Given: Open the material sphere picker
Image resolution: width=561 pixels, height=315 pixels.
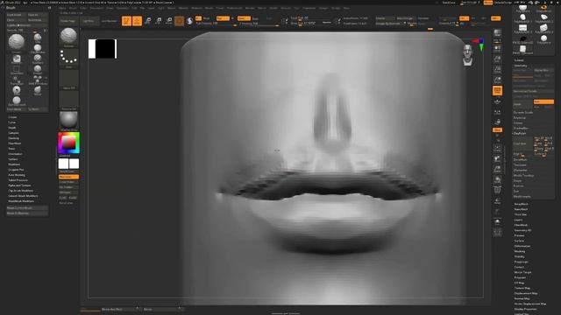Looking at the screenshot, I should click(68, 121).
